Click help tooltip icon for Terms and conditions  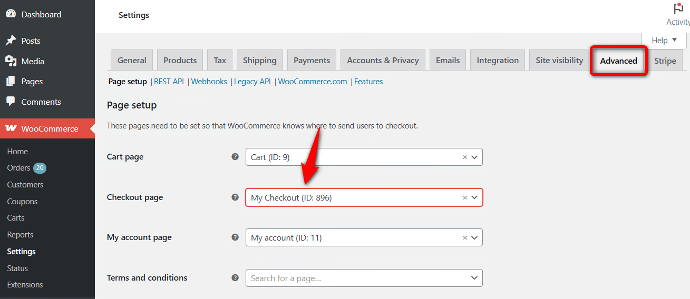click(235, 277)
